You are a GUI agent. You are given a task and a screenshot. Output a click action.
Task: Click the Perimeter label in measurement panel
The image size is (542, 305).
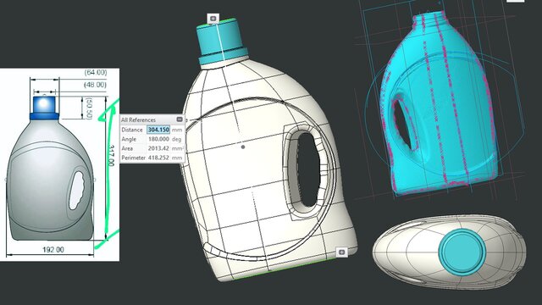coord(134,158)
